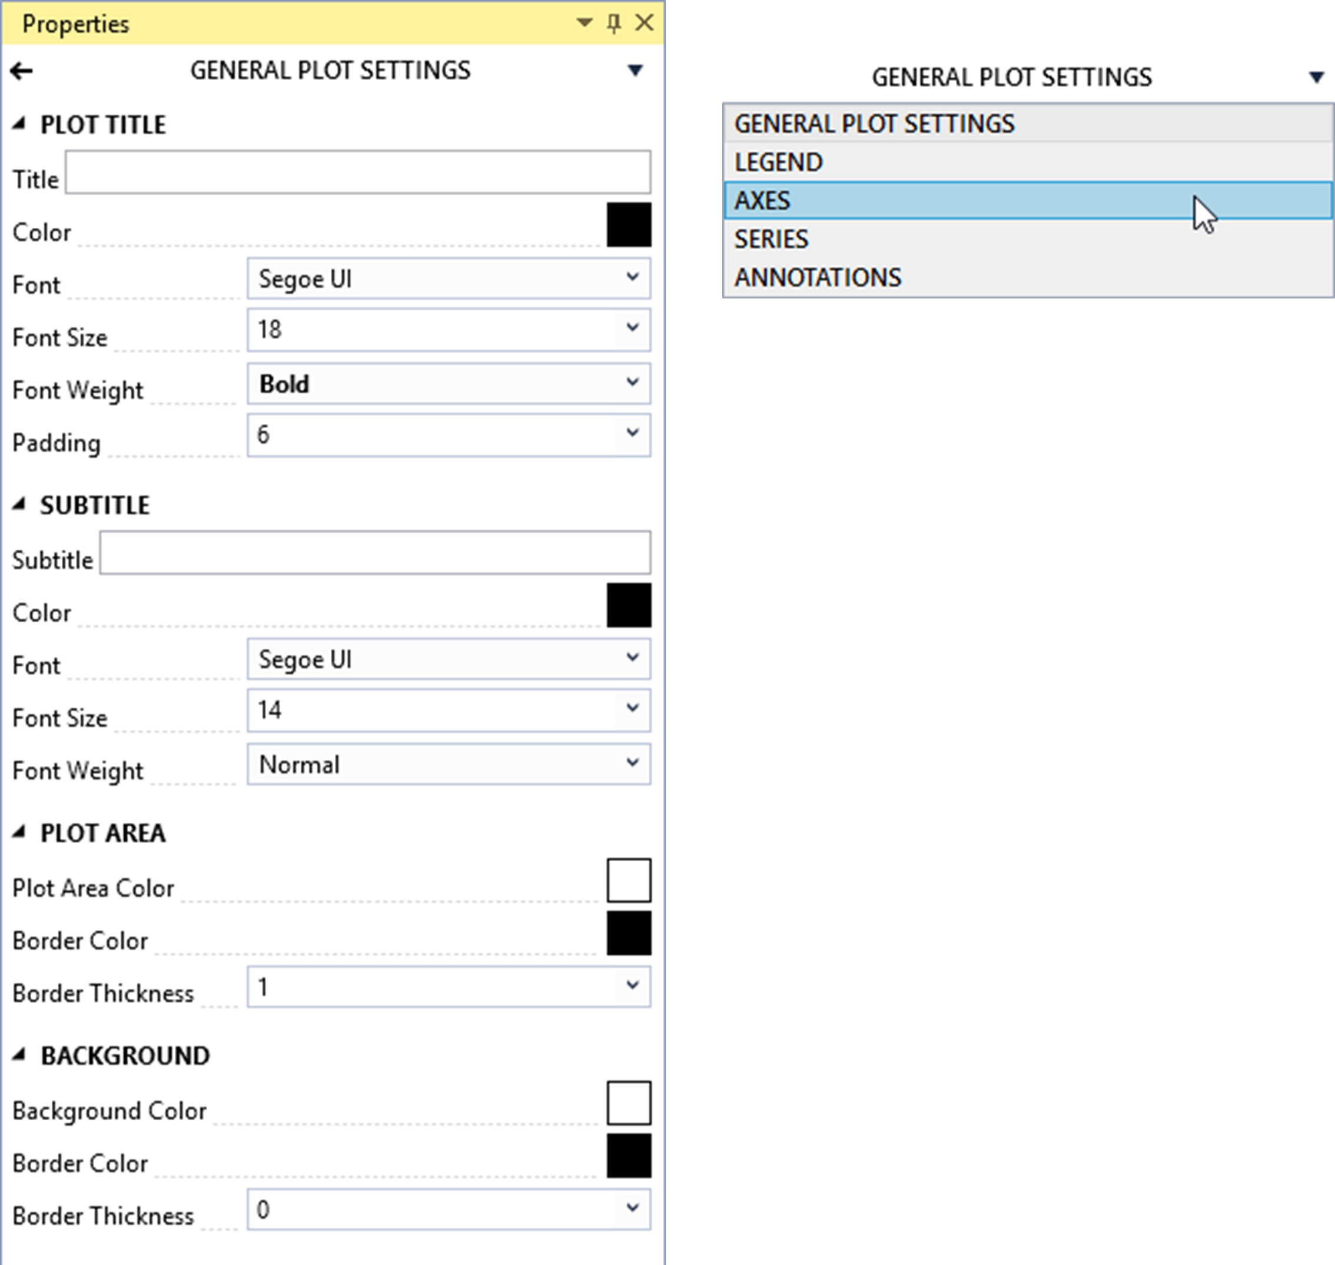Open the subtitle Font Size dropdown showing 14
This screenshot has width=1335, height=1265.
pyautogui.click(x=449, y=709)
